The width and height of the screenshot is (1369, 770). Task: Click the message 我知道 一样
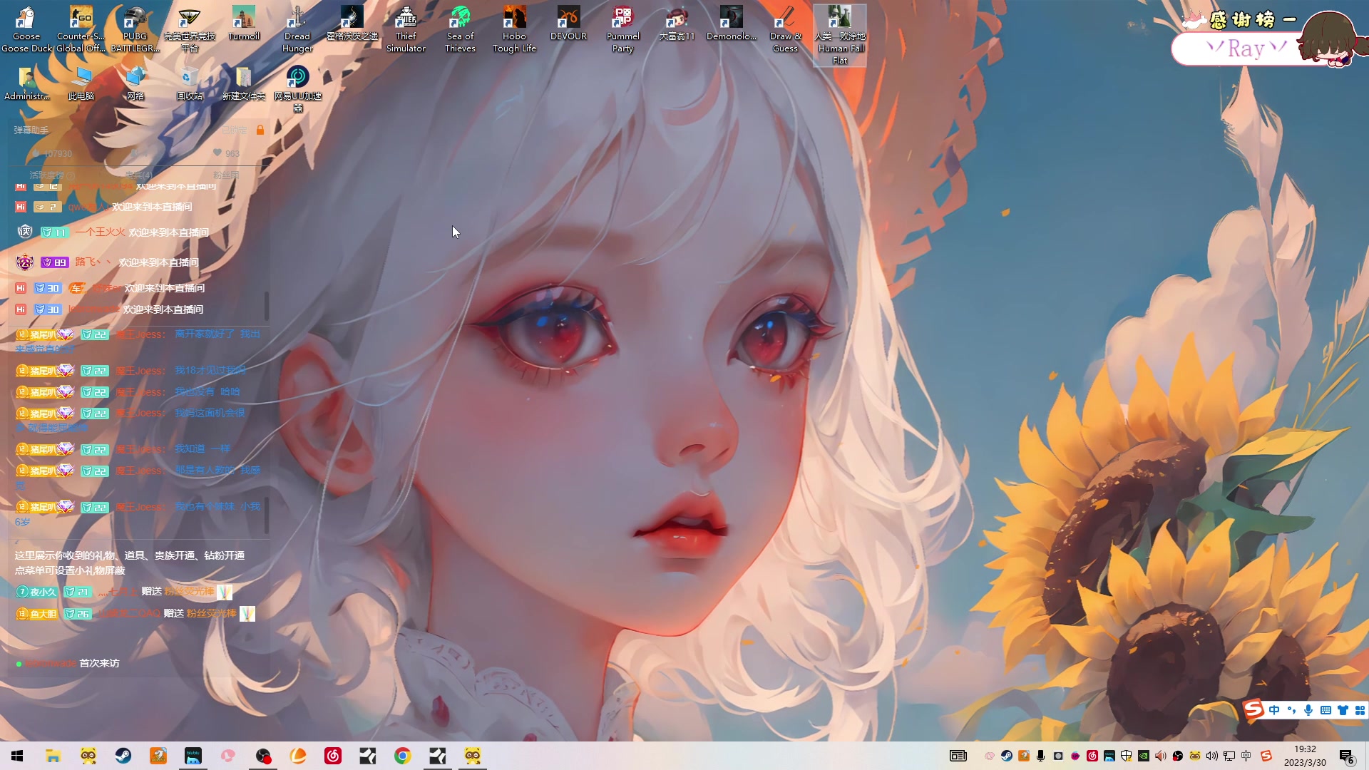(202, 448)
